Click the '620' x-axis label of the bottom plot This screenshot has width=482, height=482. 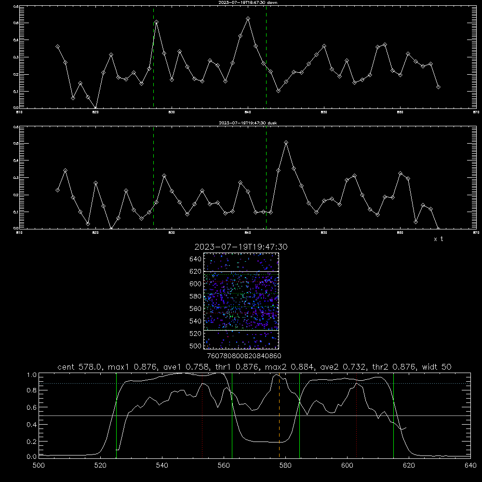coord(409,466)
